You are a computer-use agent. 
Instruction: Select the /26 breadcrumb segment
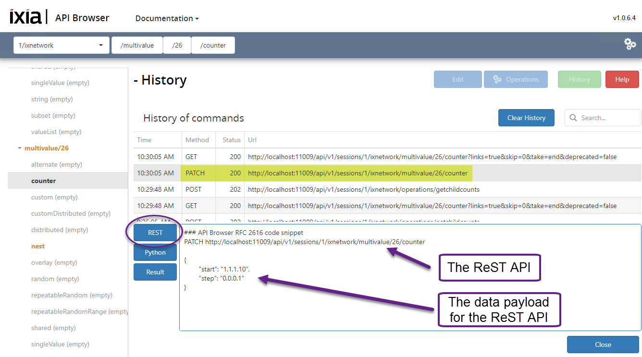click(177, 46)
